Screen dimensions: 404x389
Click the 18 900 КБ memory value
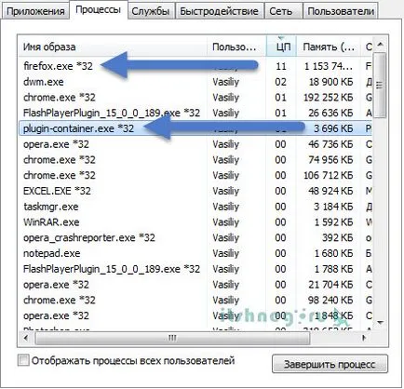[x=330, y=82]
